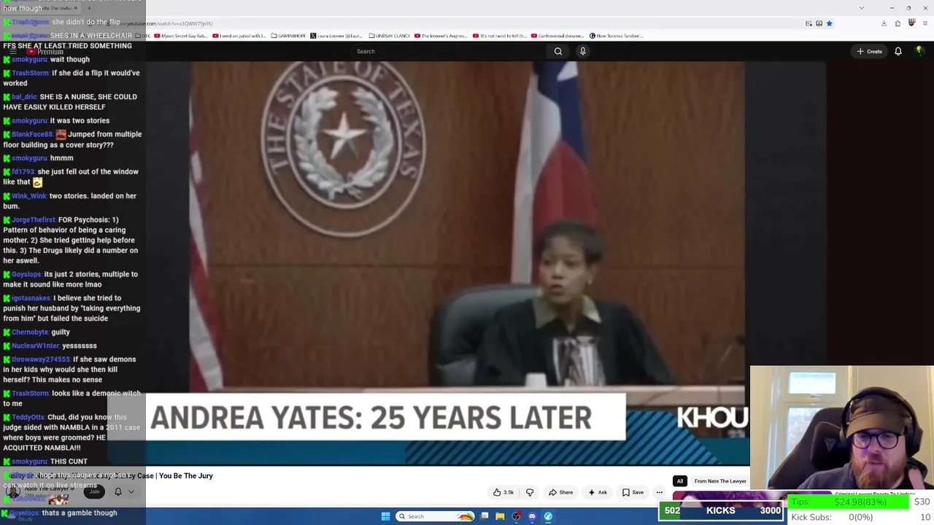This screenshot has width=934, height=525.
Task: Open browser downloads
Action: [884, 23]
